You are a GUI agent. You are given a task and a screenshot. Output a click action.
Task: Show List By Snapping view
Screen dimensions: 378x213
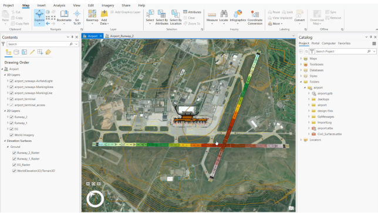pos(41,52)
